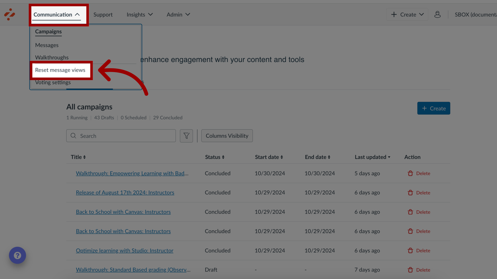Open Walkthrough: Empowering Learning with Bad... link
The width and height of the screenshot is (497, 279).
[132, 173]
